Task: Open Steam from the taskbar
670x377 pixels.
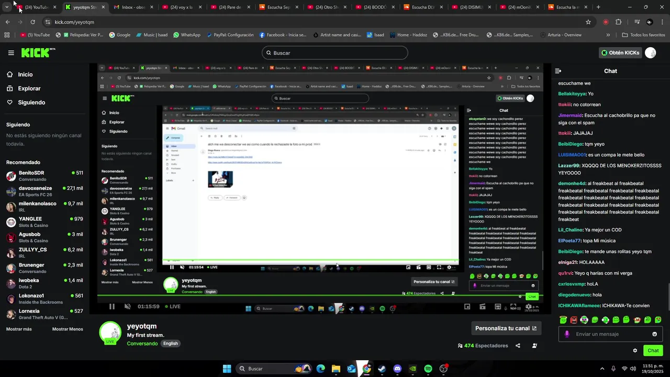Action: (x=382, y=369)
